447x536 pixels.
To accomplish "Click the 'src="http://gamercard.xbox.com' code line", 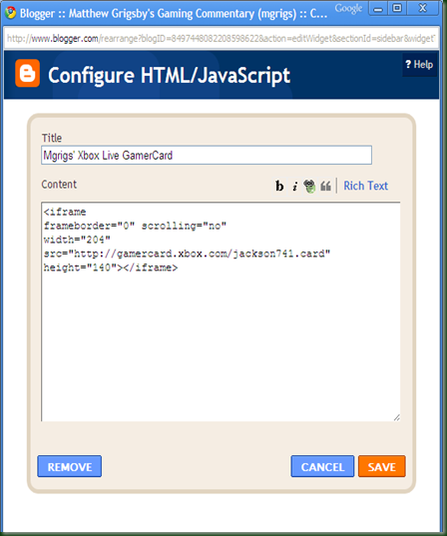I will 187,254.
